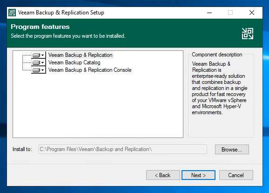Select Veeam Backup & Replication Console feature
Viewport: 269px width, 193px height.
point(90,70)
